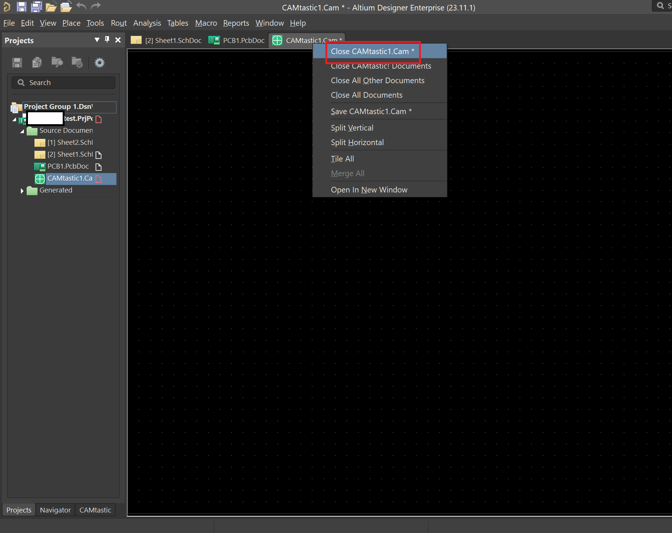Click the Undo arrow icon

coord(81,6)
